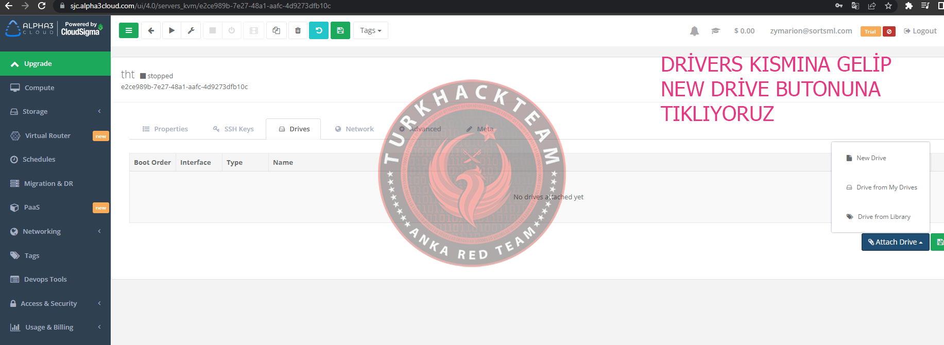The image size is (944, 345).
Task: Expand the Networking submenu chevron
Action: click(99, 231)
